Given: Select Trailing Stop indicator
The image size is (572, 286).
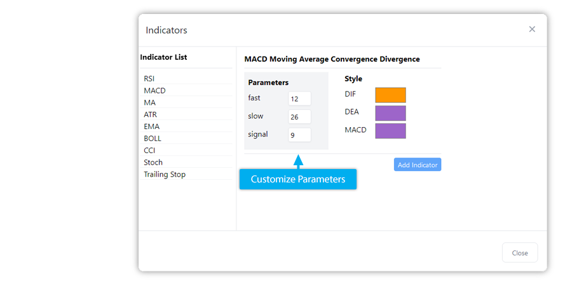Looking at the screenshot, I should pyautogui.click(x=165, y=175).
